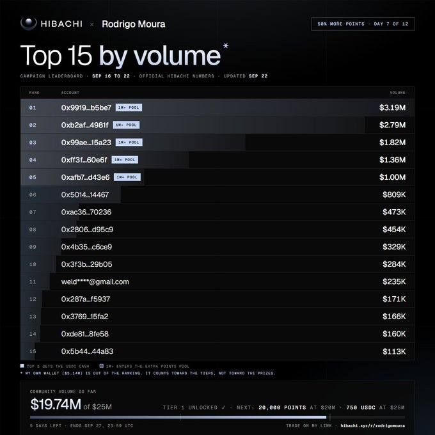Viewport: 435px width, 435px height.
Task: Click the top 5 USDC cash legend swatch
Action: pyautogui.click(x=22, y=366)
